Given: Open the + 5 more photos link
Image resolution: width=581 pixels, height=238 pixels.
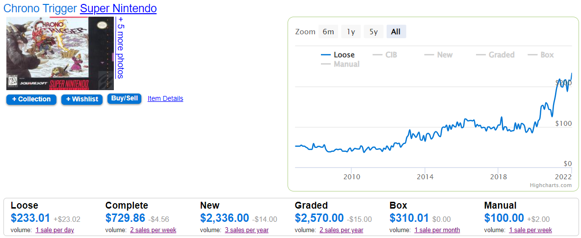Looking at the screenshot, I should click(121, 48).
